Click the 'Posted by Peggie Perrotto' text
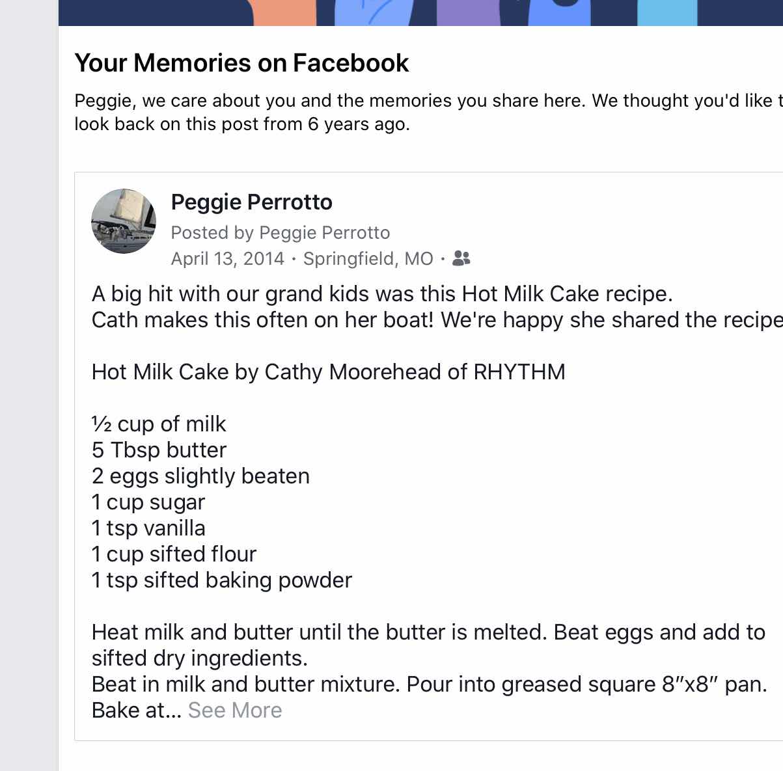This screenshot has width=783, height=771. [280, 232]
